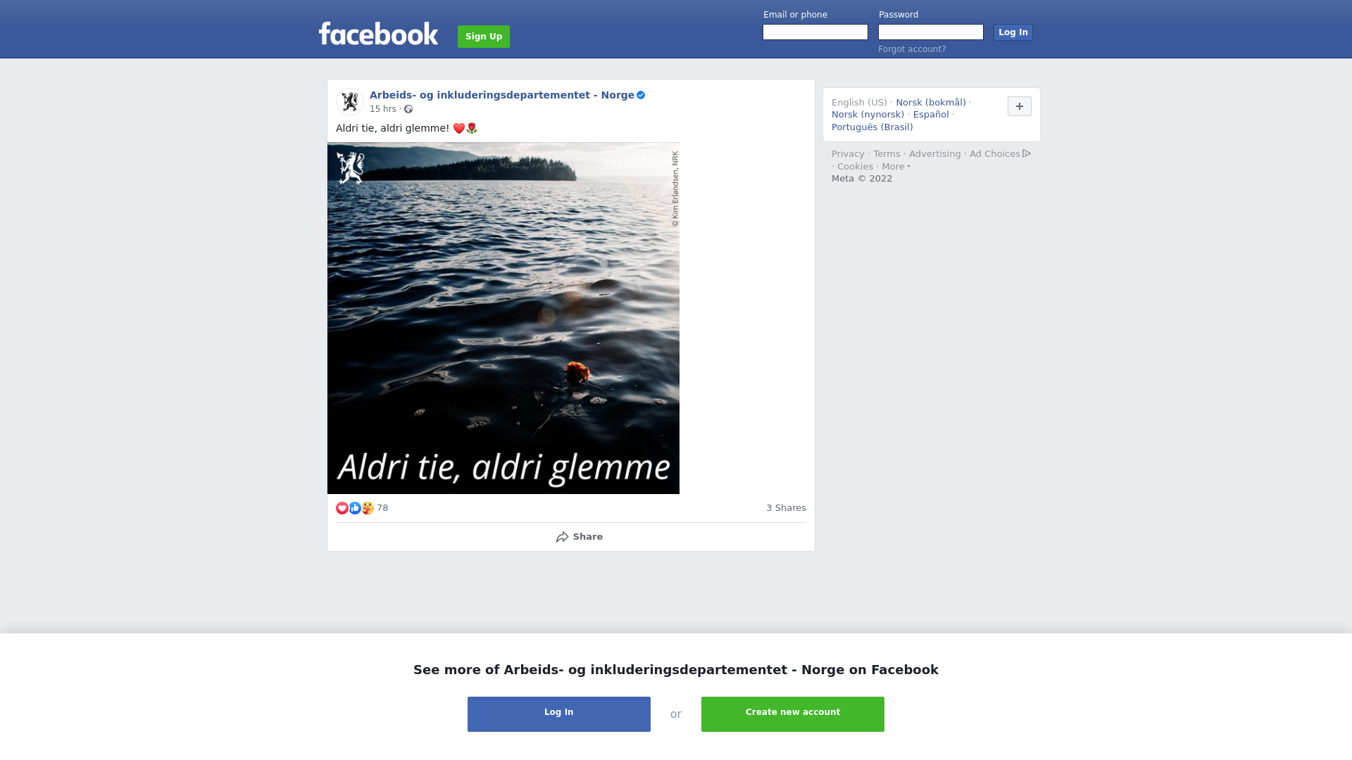Open the Privacy footer link
This screenshot has width=1352, height=760.
pyautogui.click(x=848, y=154)
